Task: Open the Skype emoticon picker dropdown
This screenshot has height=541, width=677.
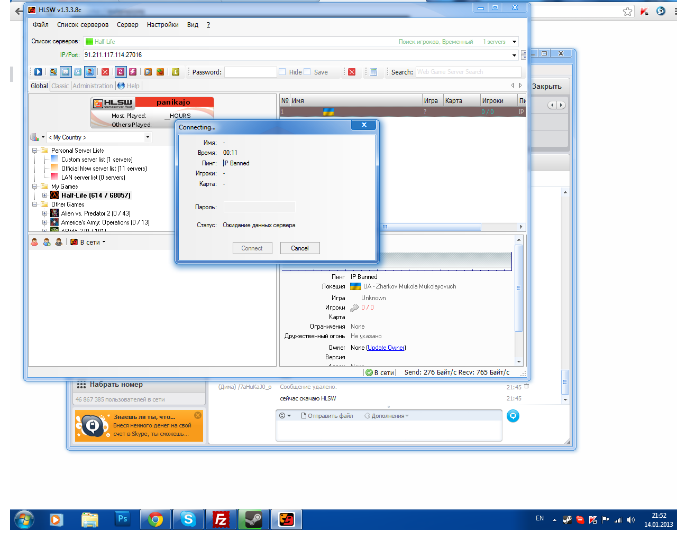Action: (285, 416)
